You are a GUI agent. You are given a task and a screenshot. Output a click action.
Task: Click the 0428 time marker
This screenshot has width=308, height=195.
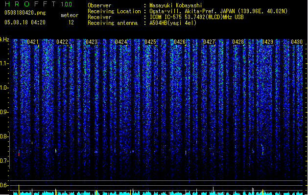point(238,42)
